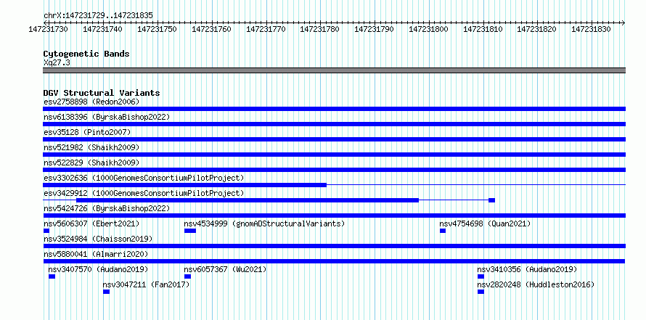Click the nsv5606307 (Ebert2021) label
Viewport: 646px width, 320px height.
91,223
